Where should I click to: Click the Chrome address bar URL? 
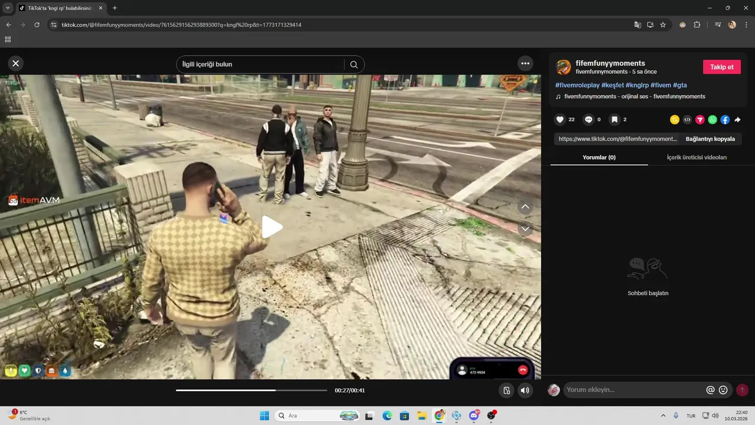point(182,25)
